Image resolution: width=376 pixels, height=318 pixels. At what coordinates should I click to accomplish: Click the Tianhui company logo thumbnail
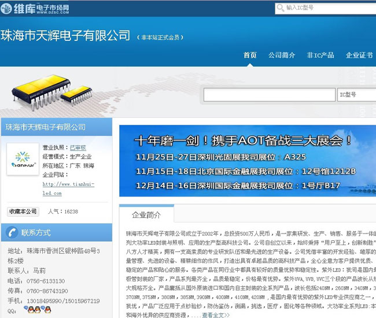[23, 159]
